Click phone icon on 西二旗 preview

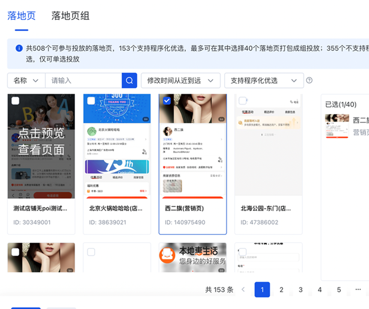[x=220, y=159]
